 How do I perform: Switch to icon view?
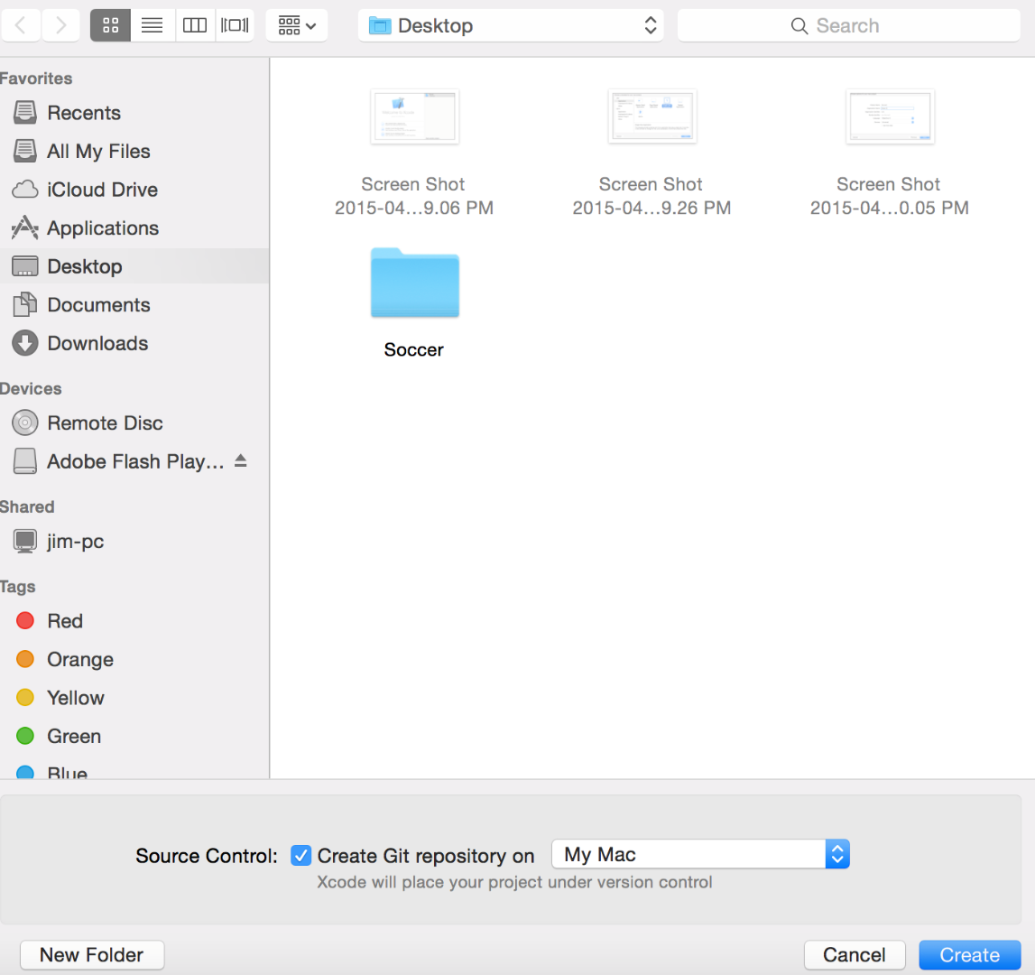[110, 24]
